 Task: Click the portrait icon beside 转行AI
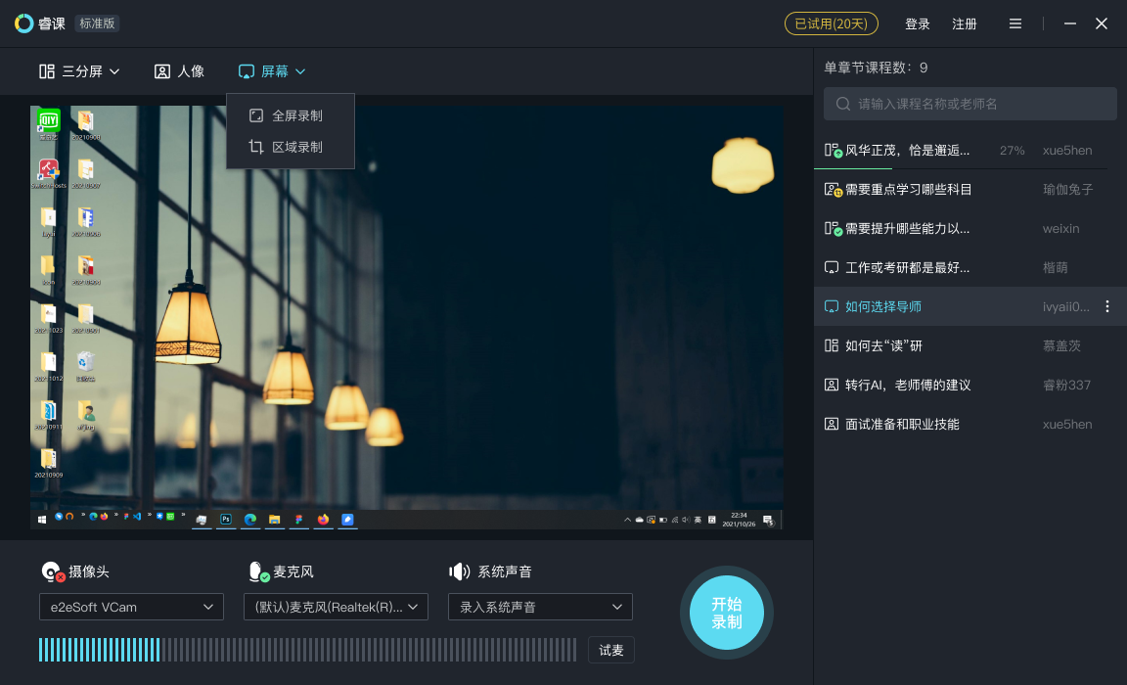[x=832, y=386]
